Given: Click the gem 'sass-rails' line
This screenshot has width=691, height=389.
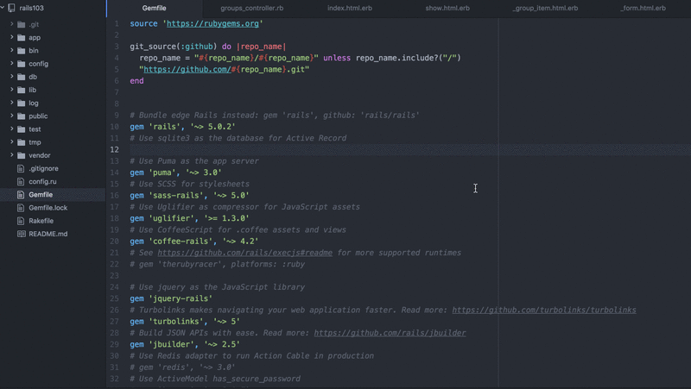Looking at the screenshot, I should [x=189, y=196].
